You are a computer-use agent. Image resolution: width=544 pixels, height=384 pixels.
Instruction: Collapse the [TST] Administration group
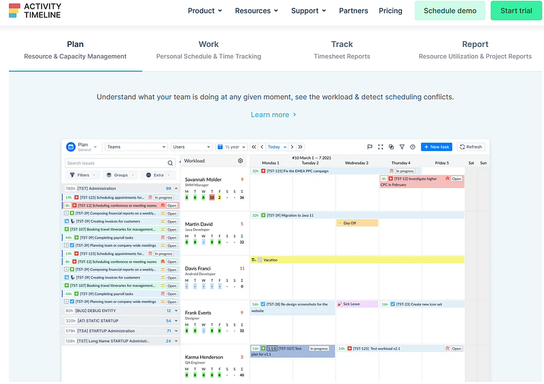176,188
